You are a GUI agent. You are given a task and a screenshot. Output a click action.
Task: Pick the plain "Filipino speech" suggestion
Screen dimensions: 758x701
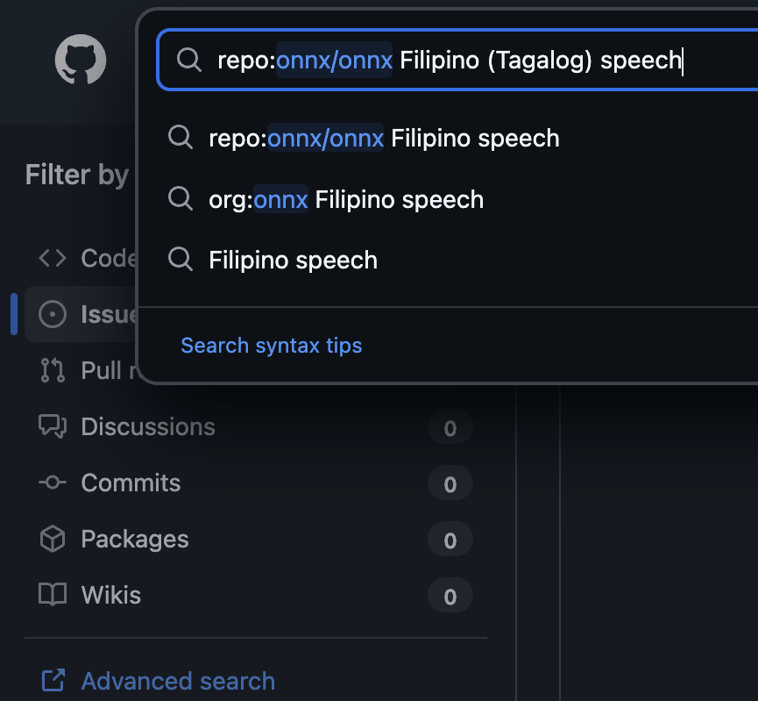[x=293, y=260]
